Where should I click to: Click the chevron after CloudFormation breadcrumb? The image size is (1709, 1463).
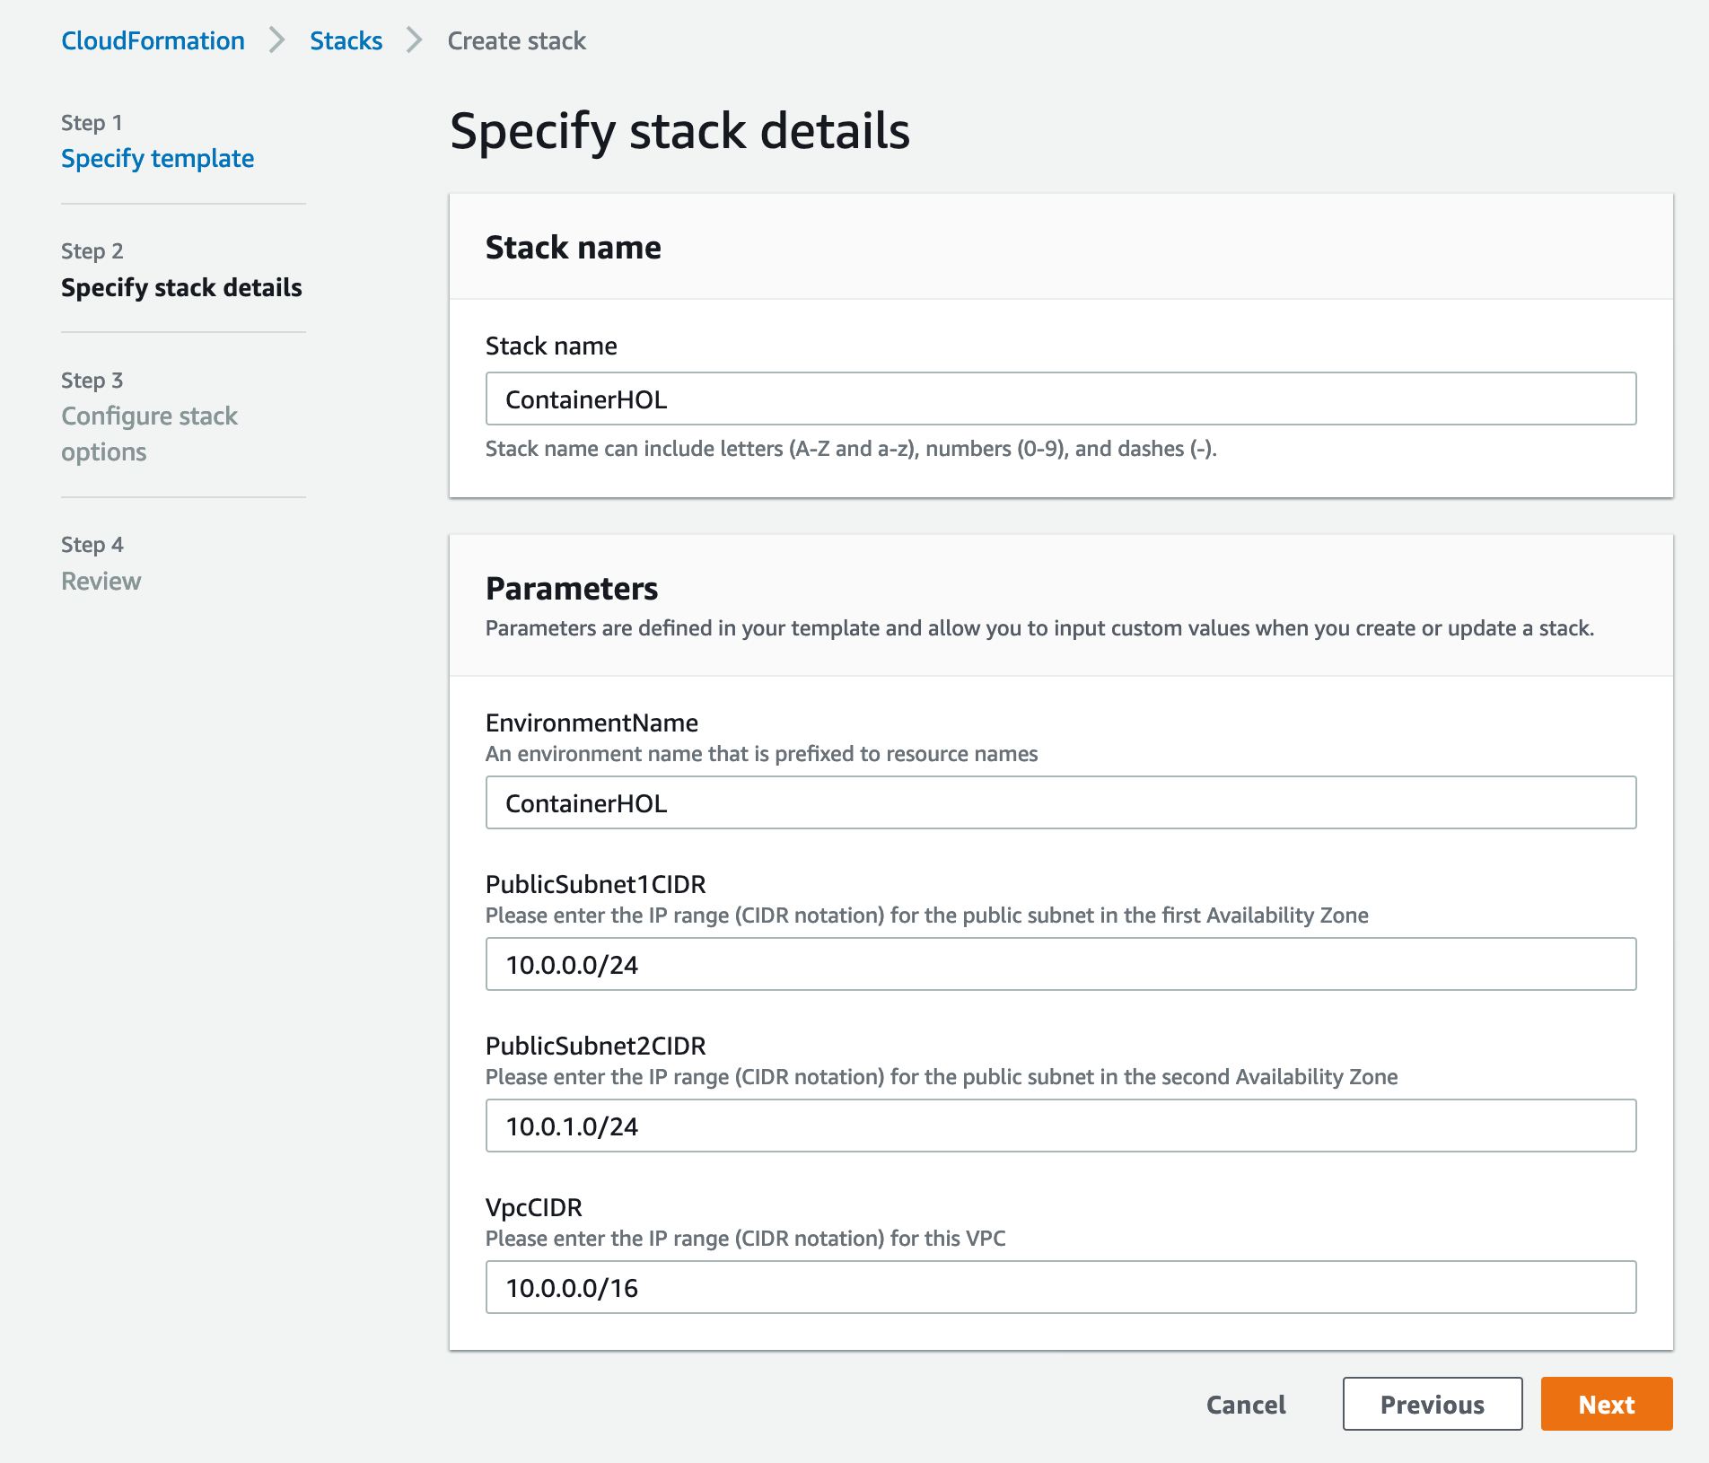(x=277, y=40)
